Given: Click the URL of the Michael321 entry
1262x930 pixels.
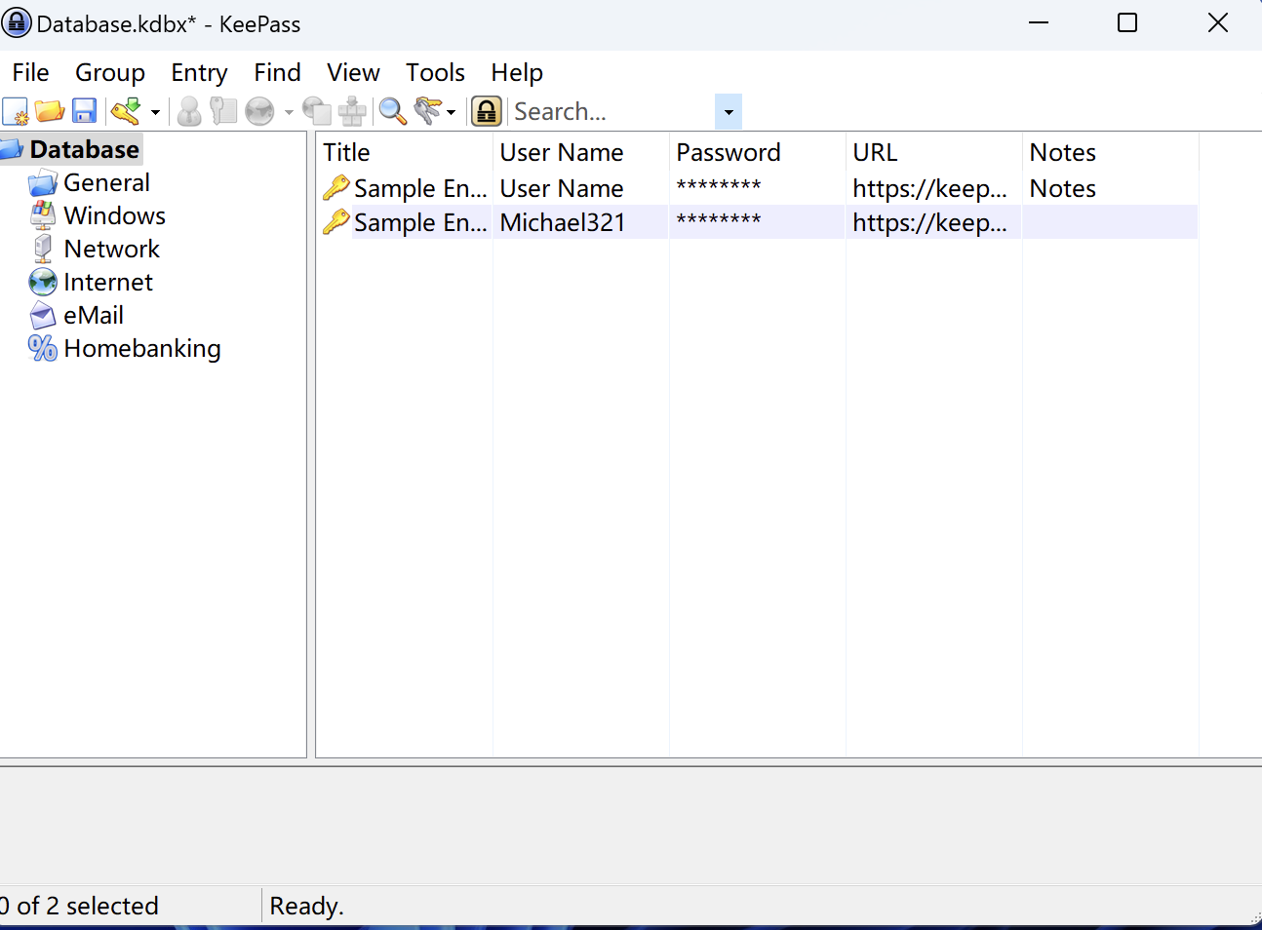Looking at the screenshot, I should point(929,222).
